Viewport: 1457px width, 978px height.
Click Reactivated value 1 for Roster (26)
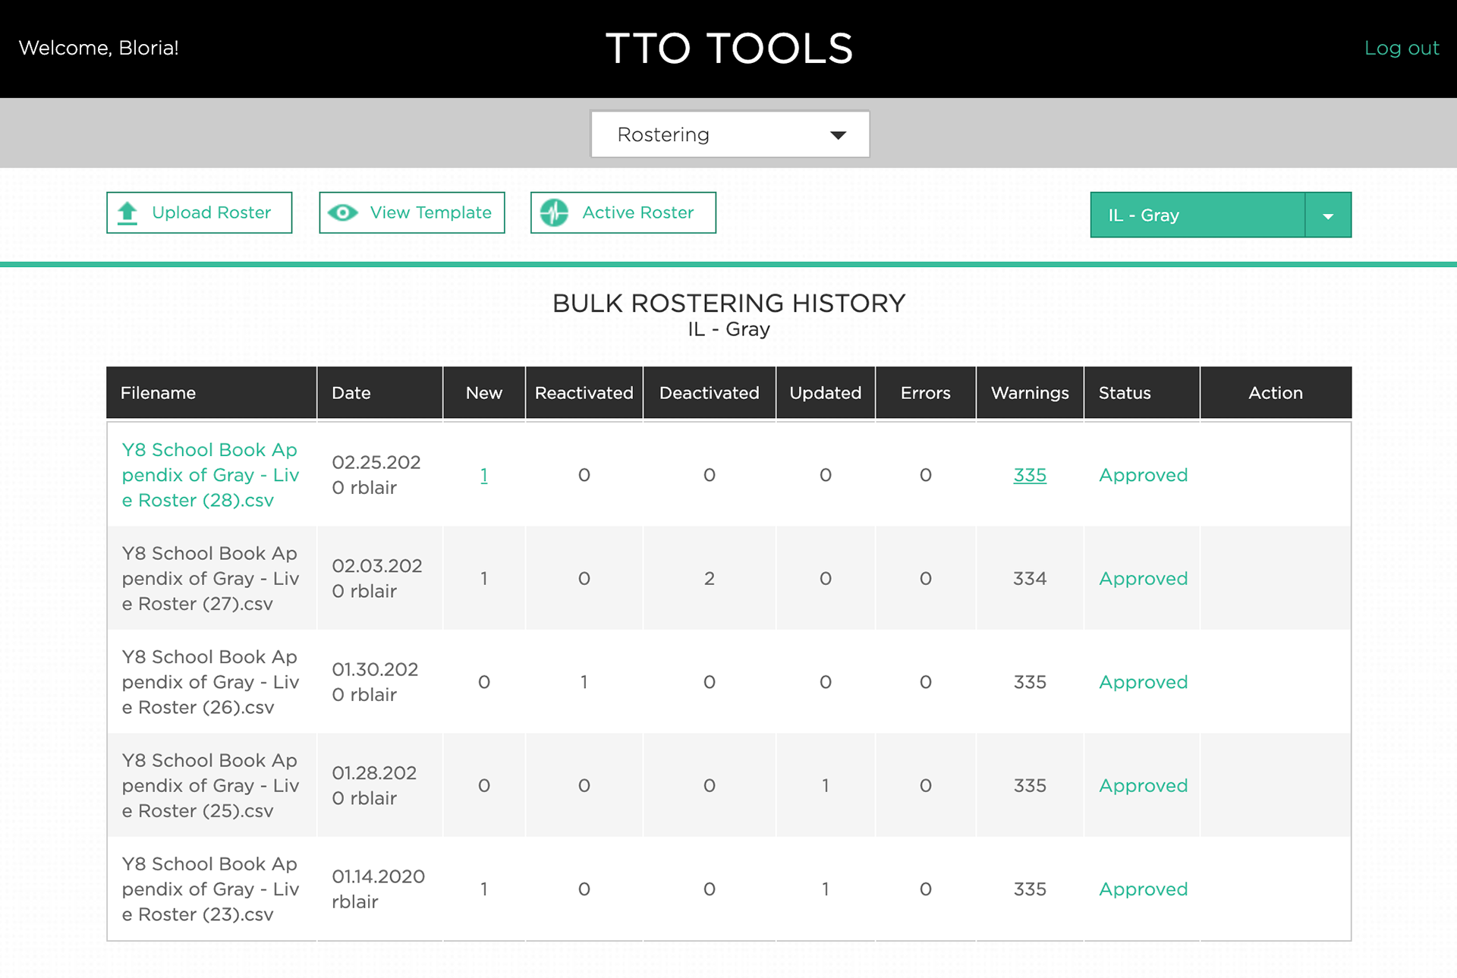click(x=584, y=682)
